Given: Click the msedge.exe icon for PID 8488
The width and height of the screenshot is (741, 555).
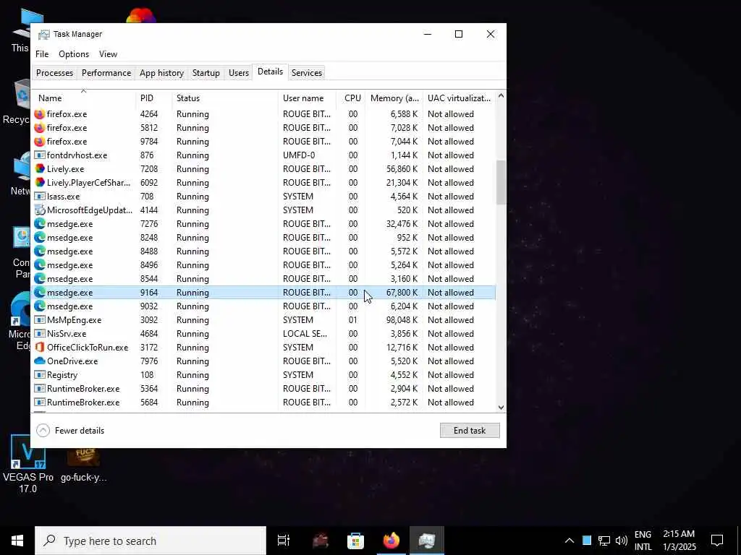Looking at the screenshot, I should point(40,251).
